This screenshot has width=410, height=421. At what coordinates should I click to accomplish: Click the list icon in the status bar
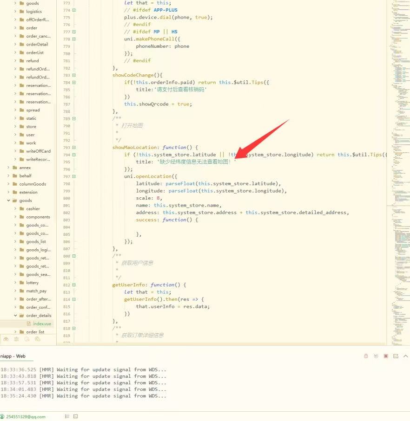pyautogui.click(x=67, y=416)
